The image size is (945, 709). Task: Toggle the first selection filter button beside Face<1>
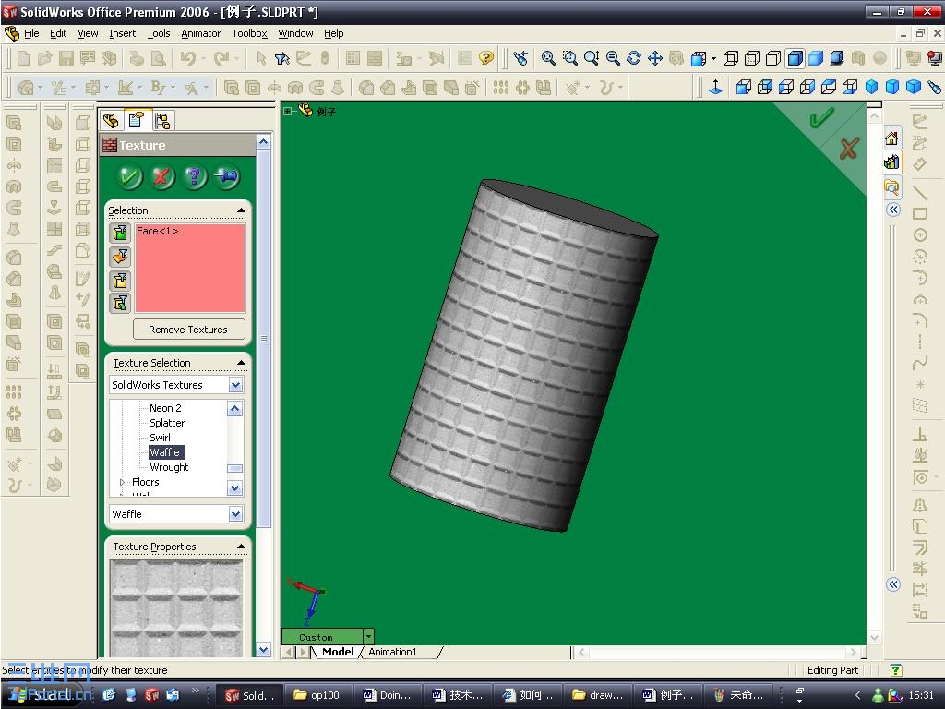(x=120, y=234)
